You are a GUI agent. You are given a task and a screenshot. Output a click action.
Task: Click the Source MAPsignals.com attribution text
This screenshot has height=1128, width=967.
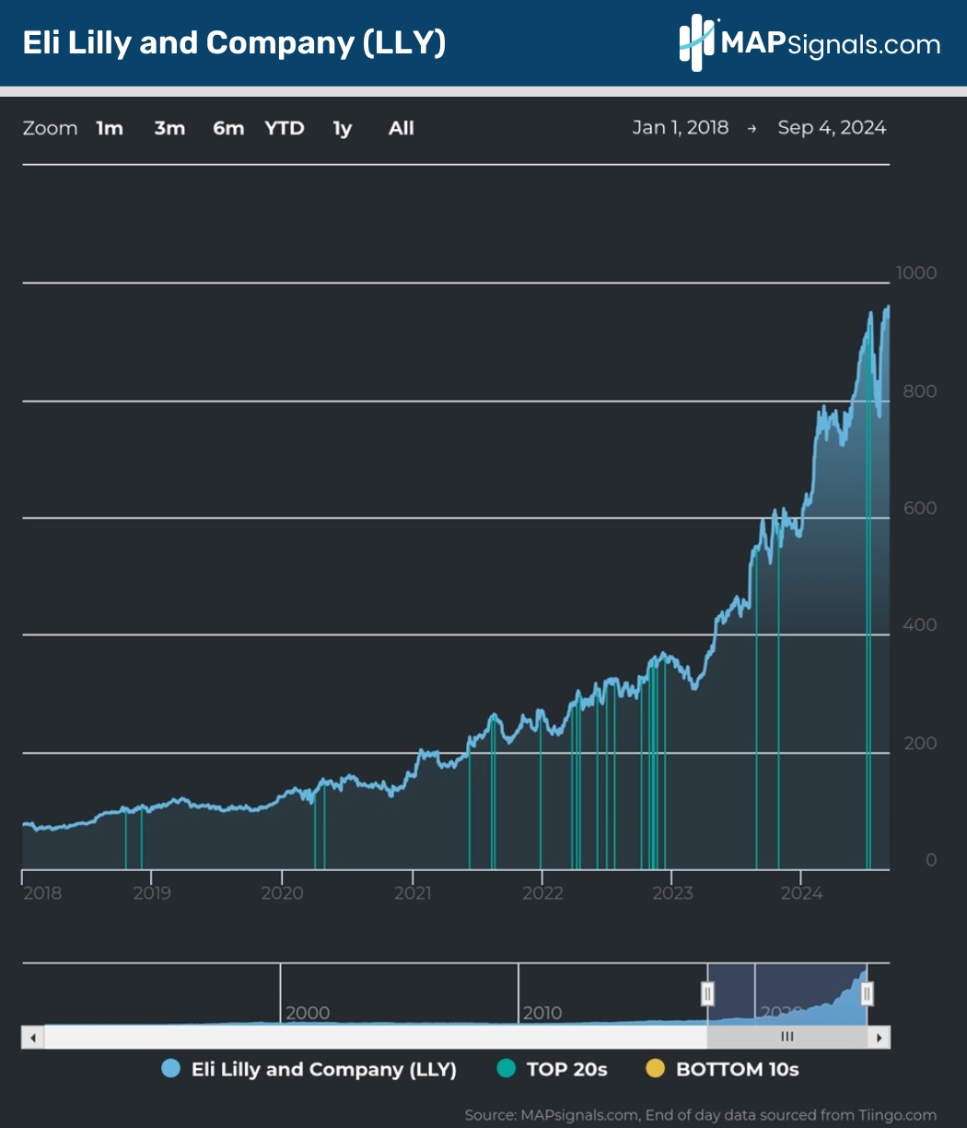pos(701,1115)
